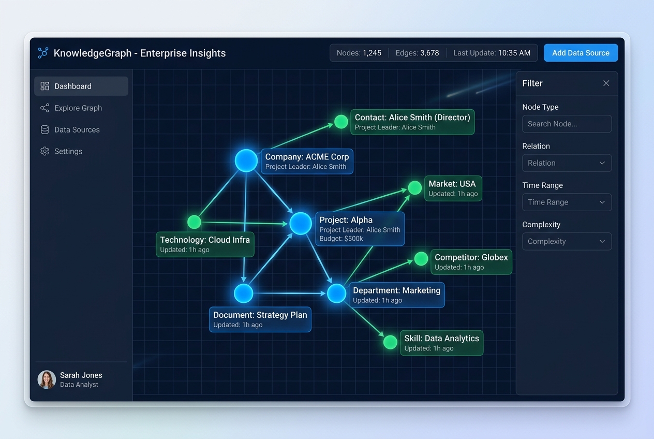Click Add Data Source button
The image size is (654, 439).
coord(581,53)
